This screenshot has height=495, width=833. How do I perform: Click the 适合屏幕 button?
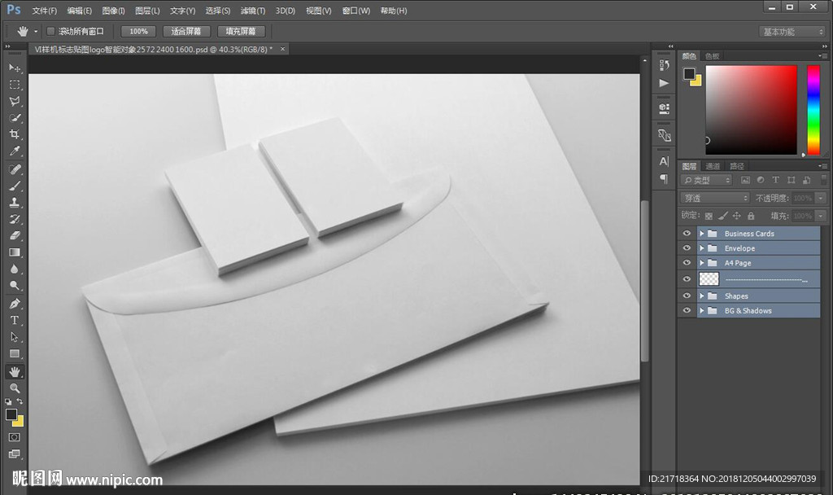pyautogui.click(x=186, y=31)
